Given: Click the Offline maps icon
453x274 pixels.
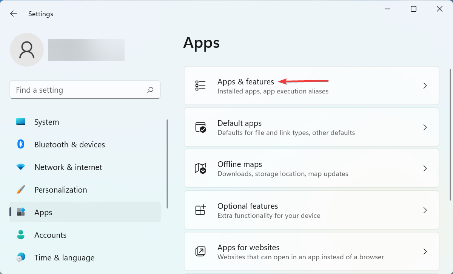Looking at the screenshot, I should (201, 168).
